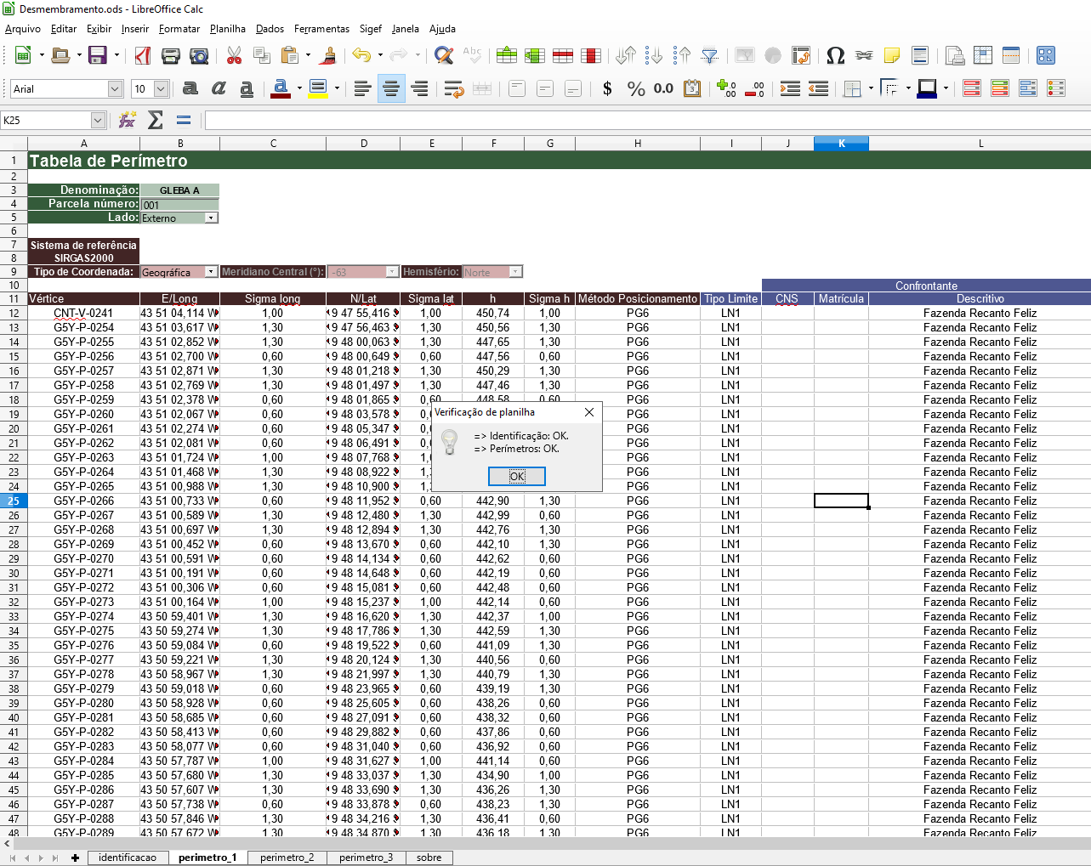Open the Tipo de Coordenada 'Geográfica' dropdown
1091x866 pixels.
(212, 272)
